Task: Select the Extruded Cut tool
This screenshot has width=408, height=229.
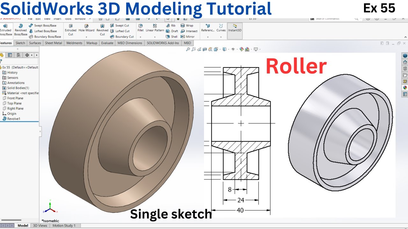Action: coord(70,30)
